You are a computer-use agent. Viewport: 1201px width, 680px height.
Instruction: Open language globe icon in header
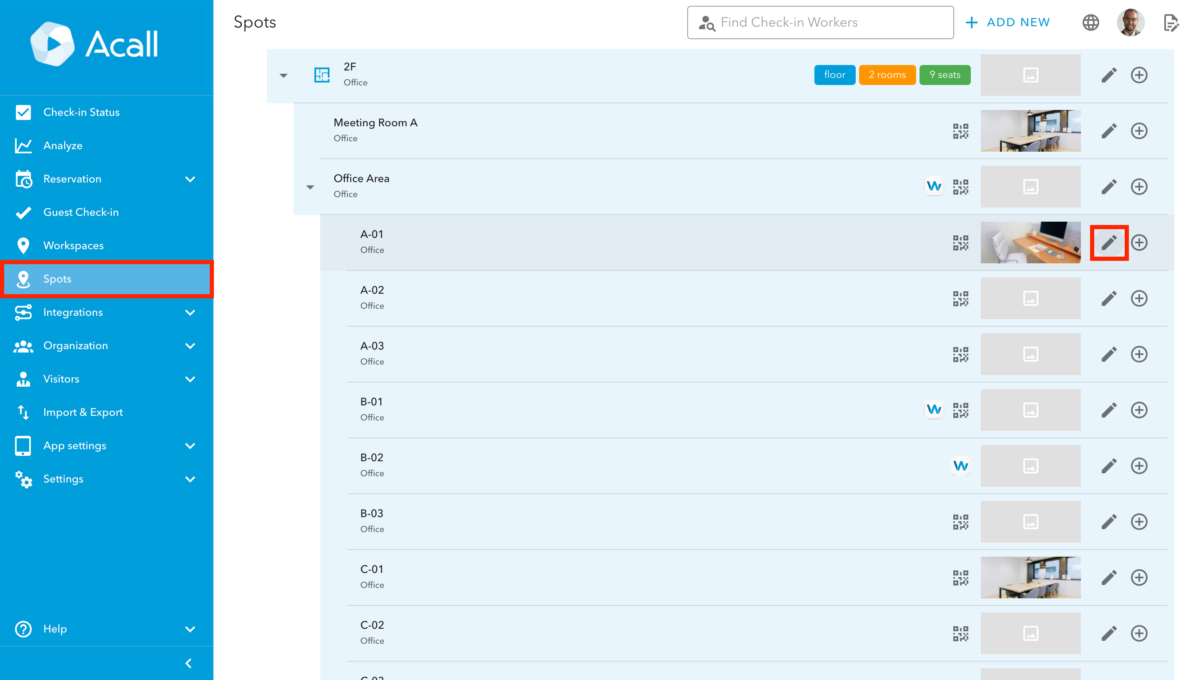click(1090, 22)
